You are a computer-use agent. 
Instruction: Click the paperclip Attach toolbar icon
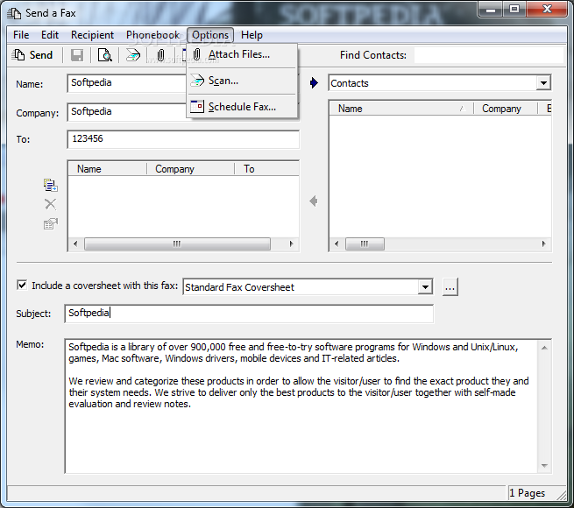click(160, 55)
